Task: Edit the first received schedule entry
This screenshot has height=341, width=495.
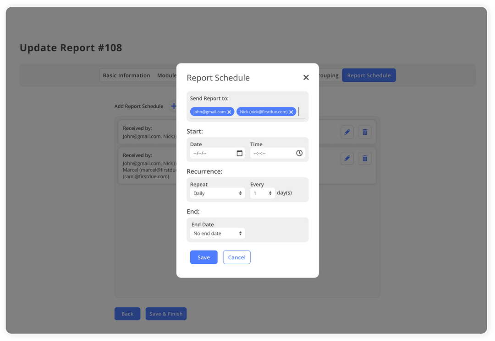Action: coord(347,132)
